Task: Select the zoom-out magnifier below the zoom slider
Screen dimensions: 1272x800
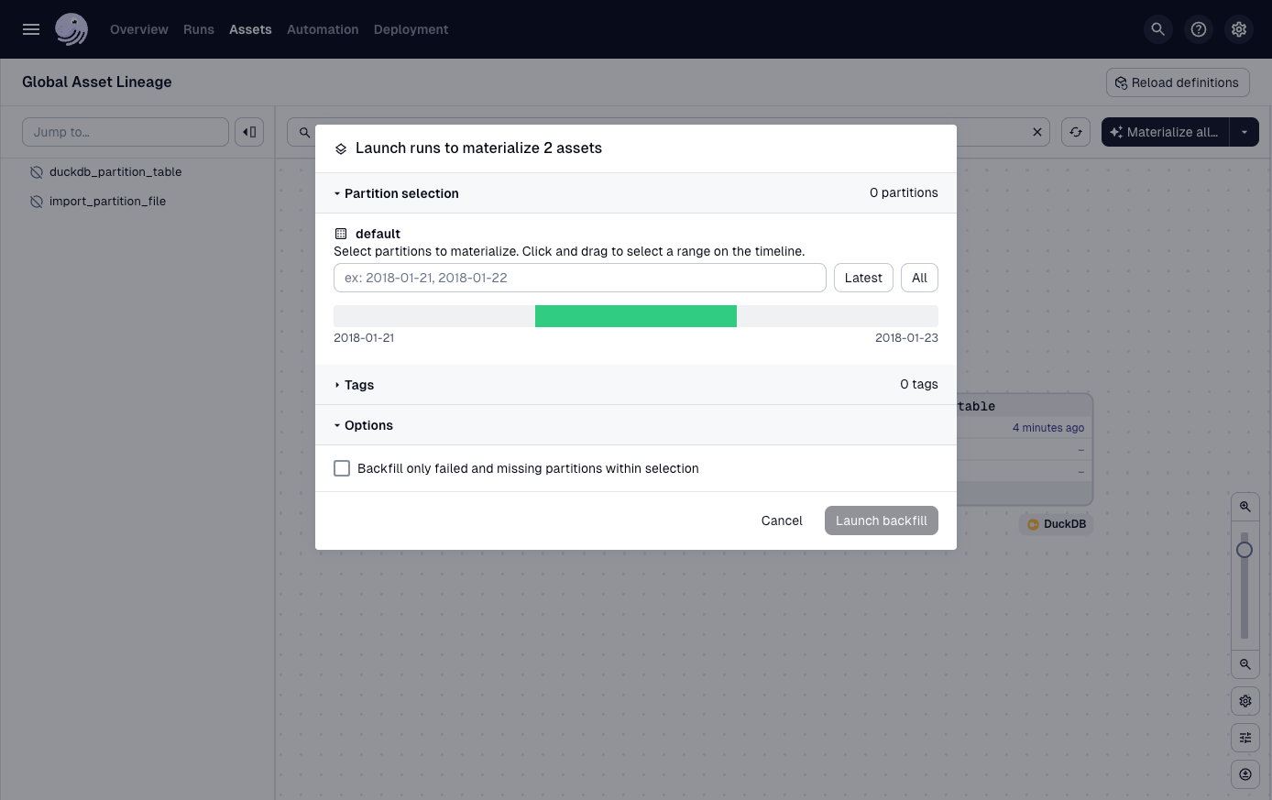Action: pos(1245,664)
